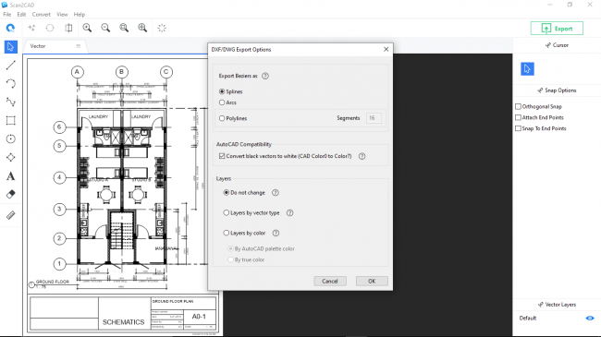
Task: Select the eraser tool
Action: 11,194
